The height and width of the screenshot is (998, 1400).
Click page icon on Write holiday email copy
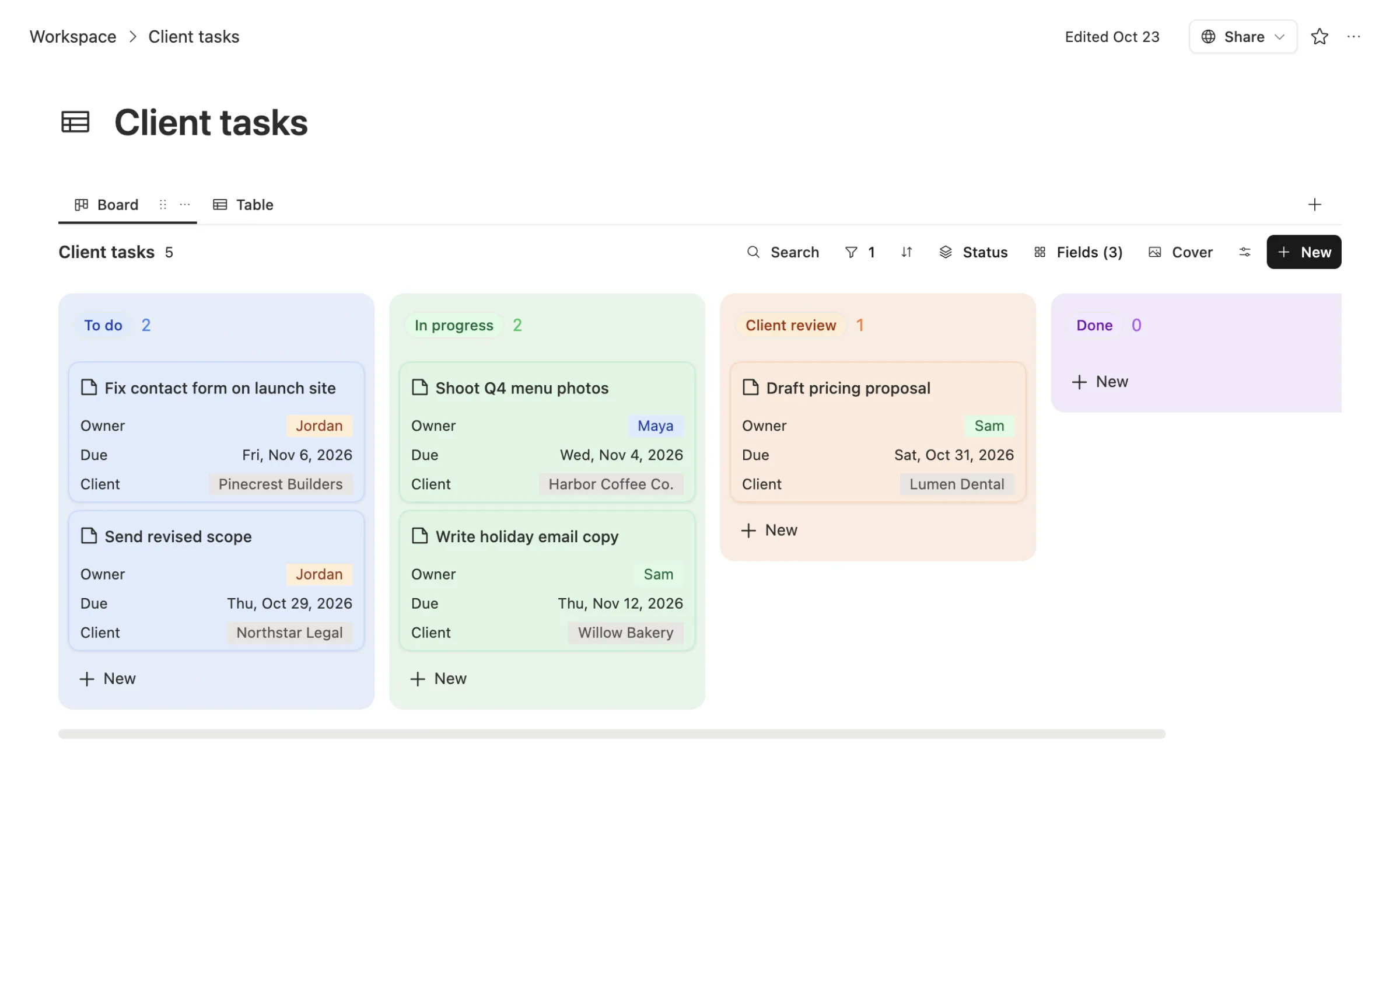(419, 536)
